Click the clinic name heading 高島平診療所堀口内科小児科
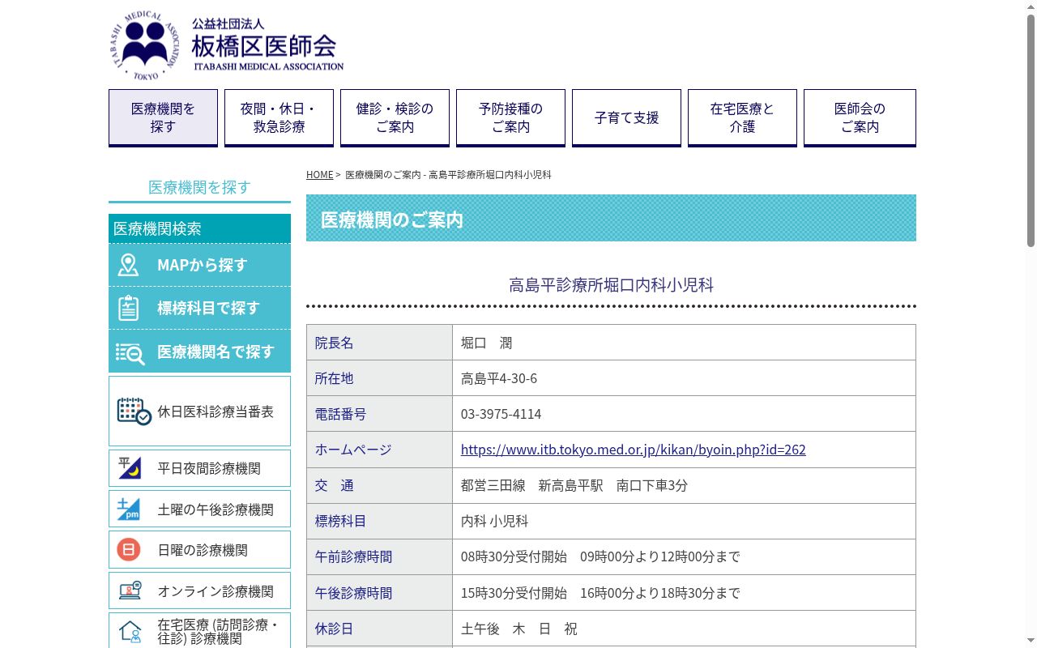This screenshot has width=1037, height=648. click(x=611, y=285)
